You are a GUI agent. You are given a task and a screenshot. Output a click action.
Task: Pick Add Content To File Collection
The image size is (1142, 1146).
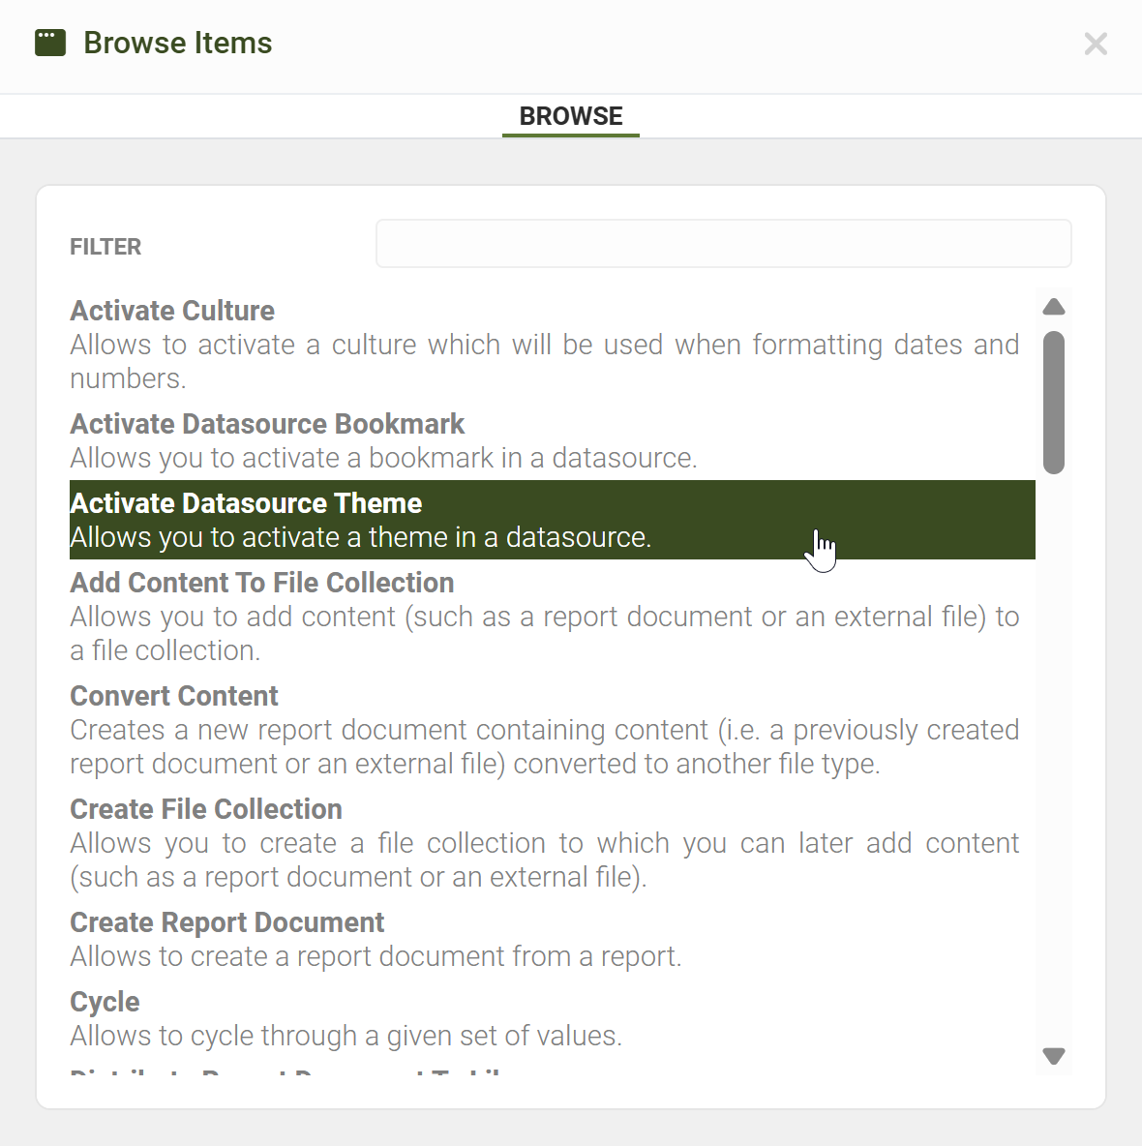261,583
